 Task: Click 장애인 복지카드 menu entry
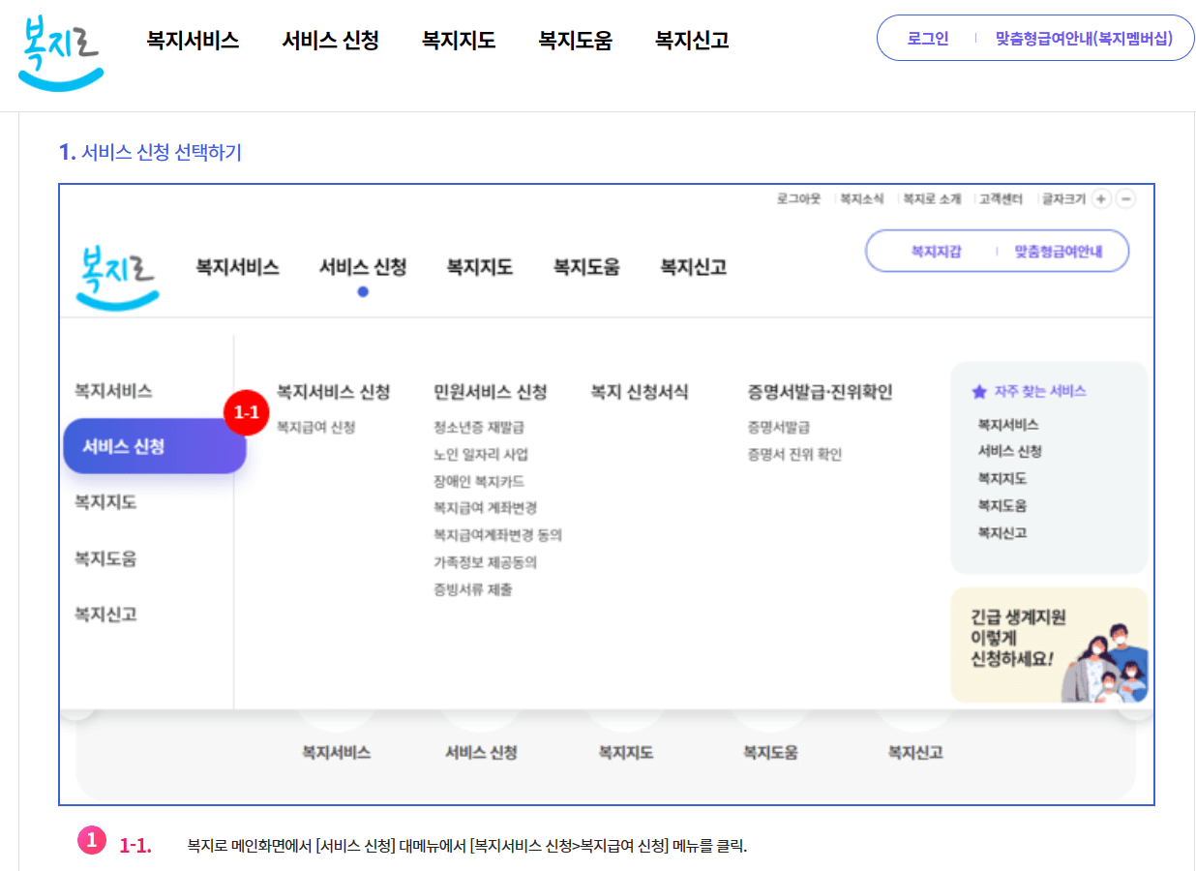coord(479,481)
